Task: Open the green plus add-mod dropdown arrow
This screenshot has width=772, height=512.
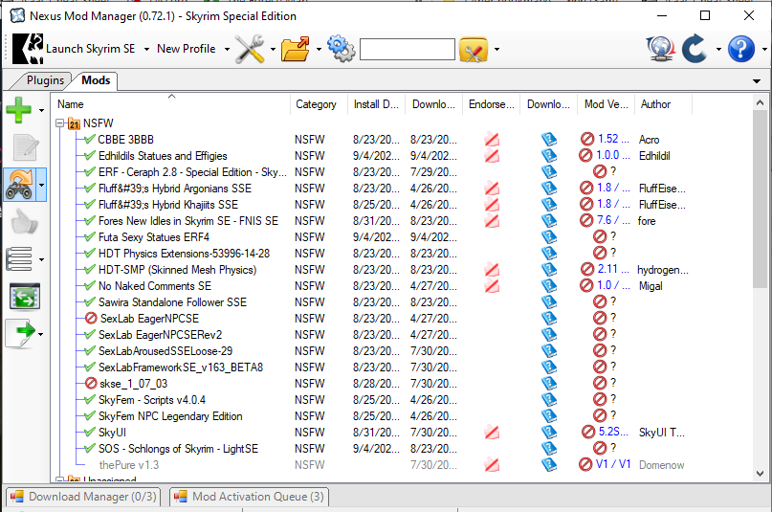Action: 41,110
